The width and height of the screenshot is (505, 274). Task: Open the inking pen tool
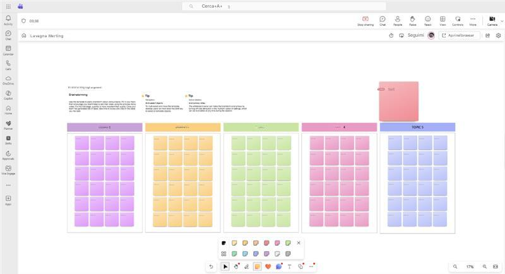click(x=247, y=266)
